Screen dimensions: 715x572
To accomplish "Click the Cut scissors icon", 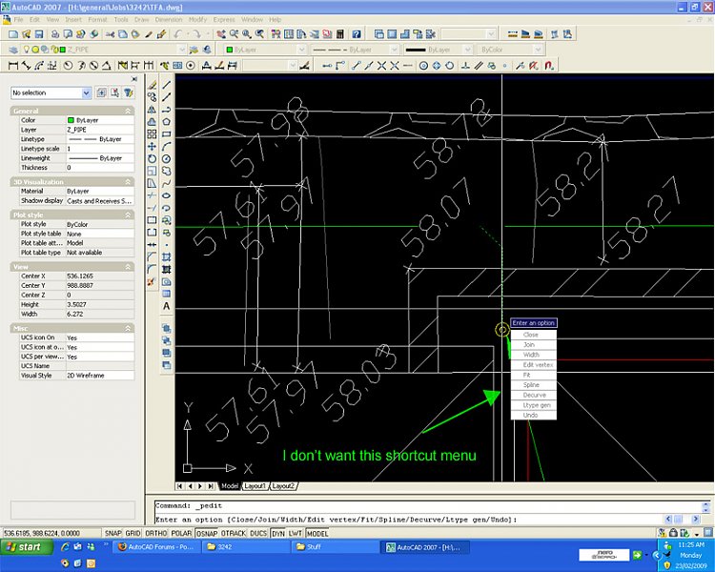I will coord(110,34).
